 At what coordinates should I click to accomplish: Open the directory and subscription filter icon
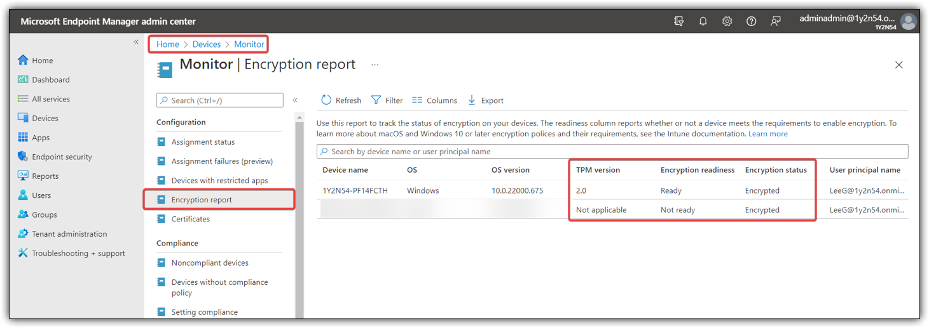click(x=678, y=22)
